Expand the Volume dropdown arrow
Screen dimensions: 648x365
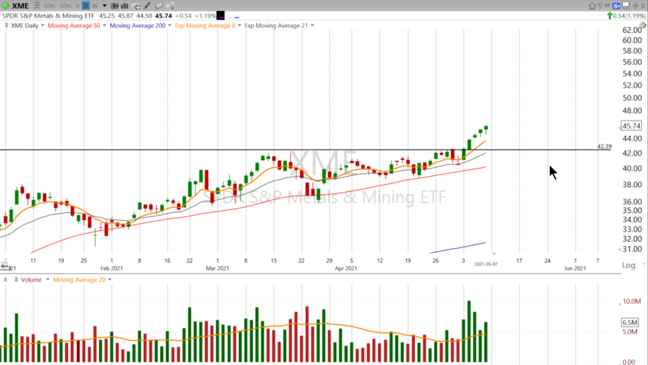[47, 280]
